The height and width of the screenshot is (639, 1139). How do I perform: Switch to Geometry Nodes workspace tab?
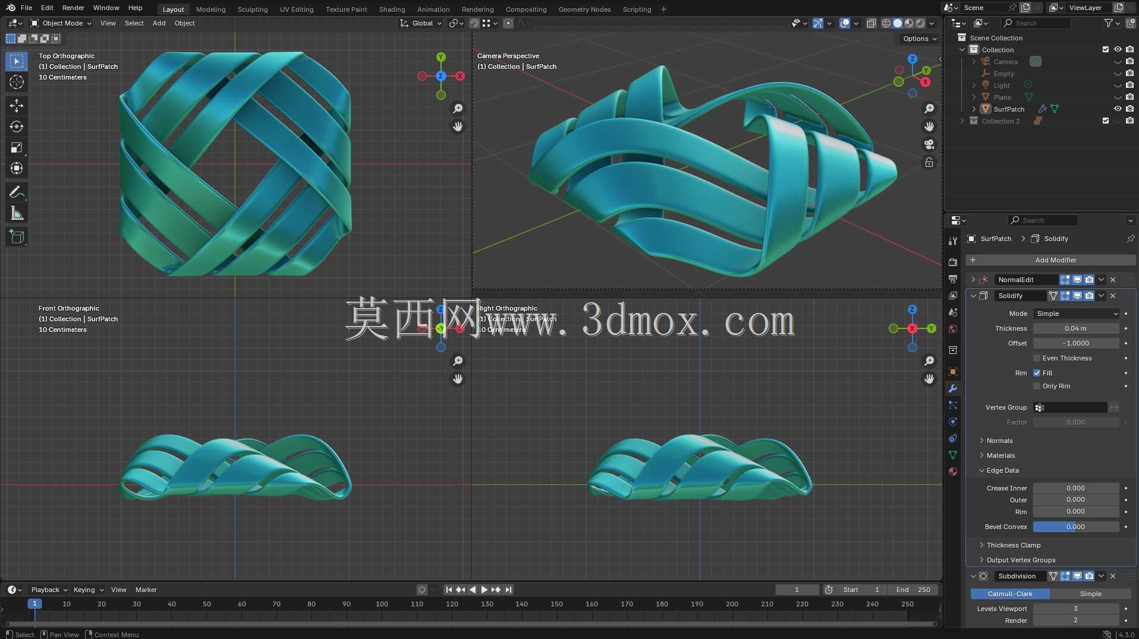tap(584, 9)
